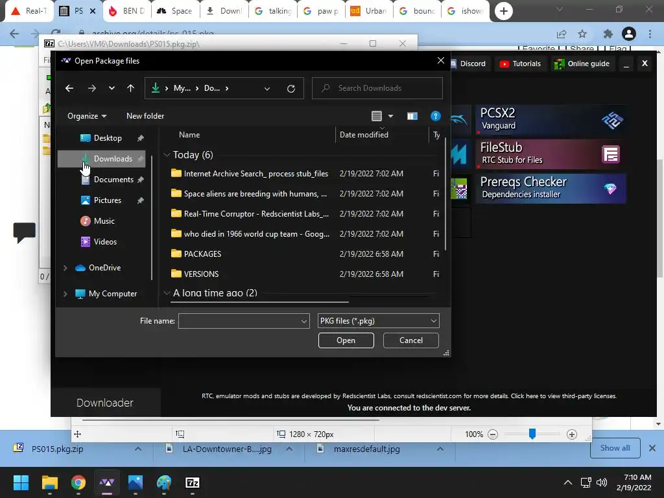Create a New folder
664x498 pixels.
[x=145, y=116]
